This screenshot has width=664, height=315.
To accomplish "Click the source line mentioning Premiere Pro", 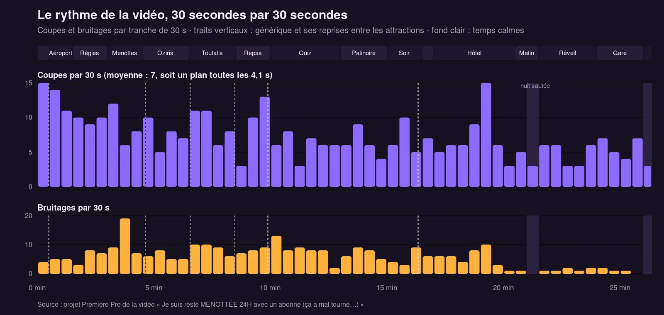I will pyautogui.click(x=200, y=304).
